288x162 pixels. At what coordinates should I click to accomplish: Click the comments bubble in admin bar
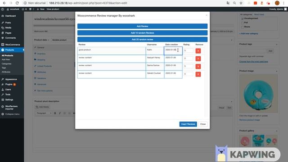pos(31,9)
